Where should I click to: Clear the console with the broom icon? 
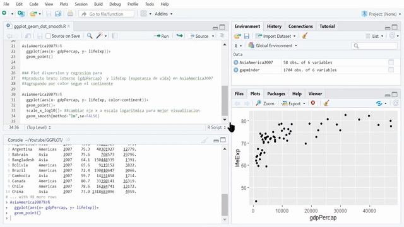[205, 140]
